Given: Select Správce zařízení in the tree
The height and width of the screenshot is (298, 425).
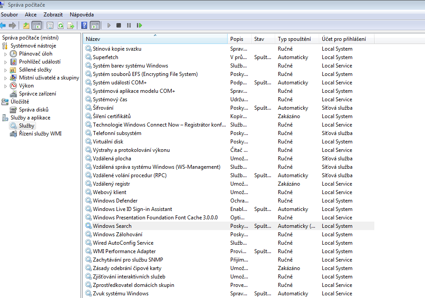Looking at the screenshot, I should (37, 94).
